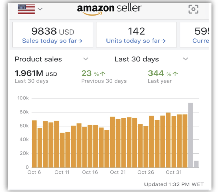
Task: Select the Product sales metric label
Action: [38, 59]
